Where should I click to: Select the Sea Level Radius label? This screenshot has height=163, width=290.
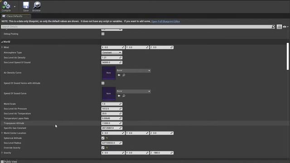coord(12,143)
